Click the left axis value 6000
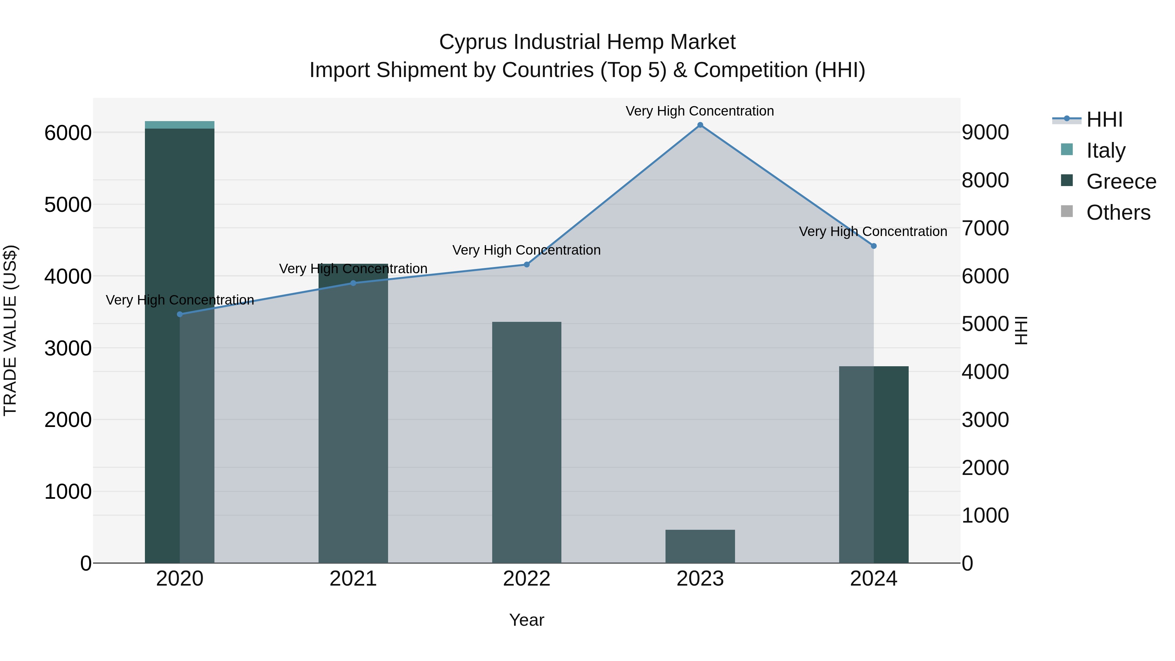The width and height of the screenshot is (1175, 661). (x=68, y=133)
